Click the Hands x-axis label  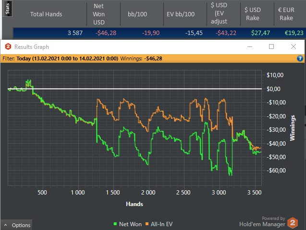point(135,204)
